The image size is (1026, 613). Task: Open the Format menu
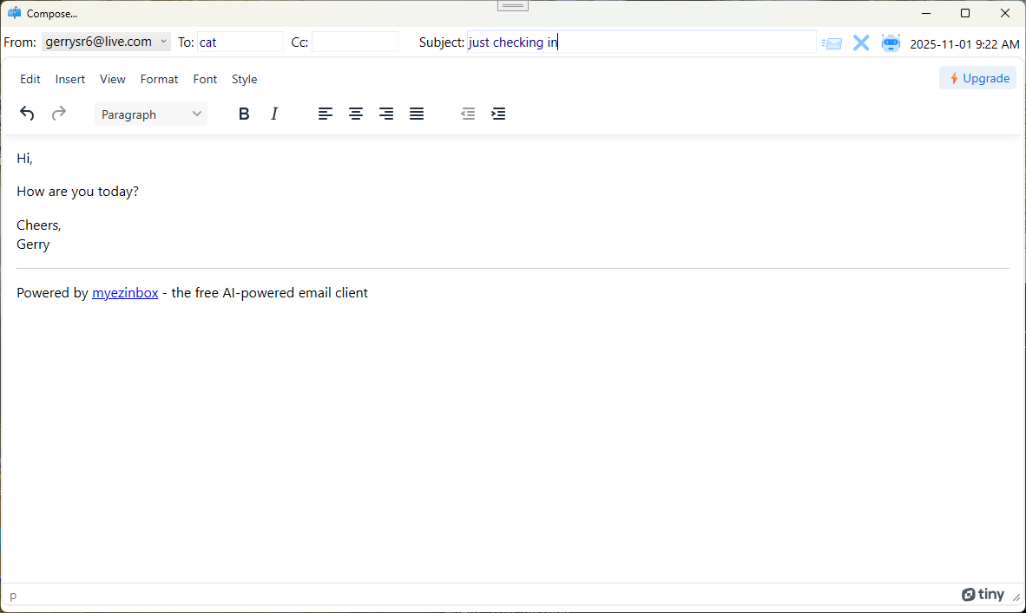[159, 79]
